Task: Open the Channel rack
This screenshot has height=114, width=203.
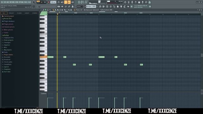Action: click(x=107, y=6)
